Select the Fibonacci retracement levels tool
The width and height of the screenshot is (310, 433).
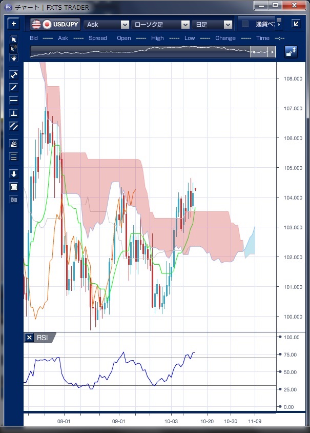[14, 156]
